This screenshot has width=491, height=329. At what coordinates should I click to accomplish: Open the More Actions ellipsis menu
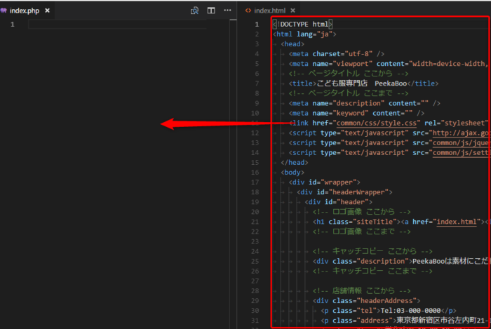point(227,11)
